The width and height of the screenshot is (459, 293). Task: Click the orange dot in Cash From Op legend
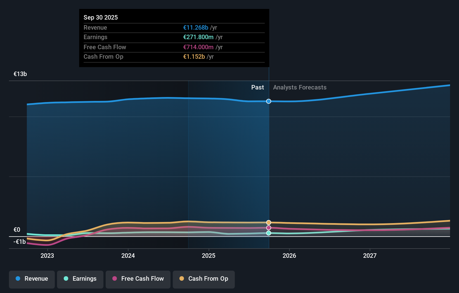point(181,279)
